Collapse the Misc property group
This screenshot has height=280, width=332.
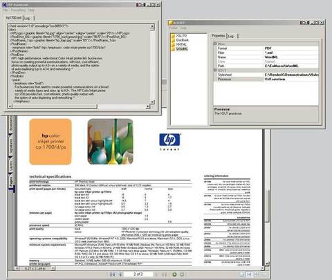tap(215, 44)
